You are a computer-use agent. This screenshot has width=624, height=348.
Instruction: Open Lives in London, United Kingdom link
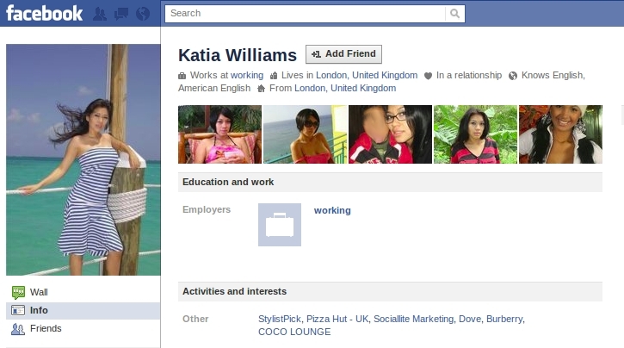pos(367,75)
